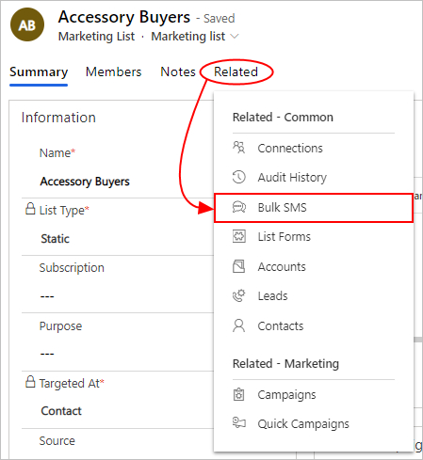Click the Name field value Accessory Buyers
The image size is (423, 460).
point(85,182)
